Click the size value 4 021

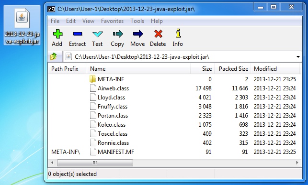point(205,98)
